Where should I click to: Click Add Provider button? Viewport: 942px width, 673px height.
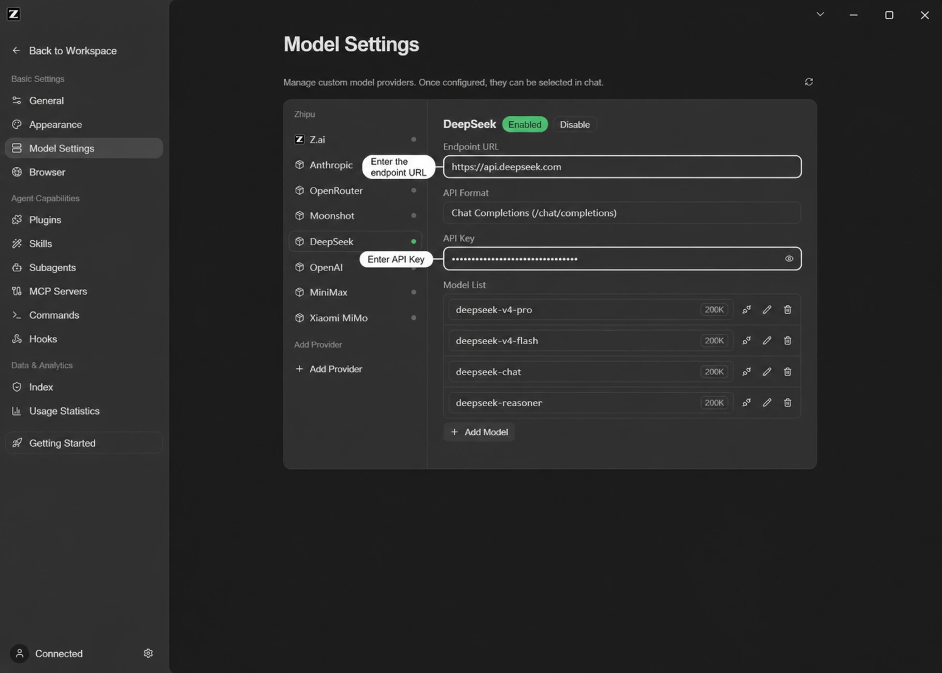329,369
